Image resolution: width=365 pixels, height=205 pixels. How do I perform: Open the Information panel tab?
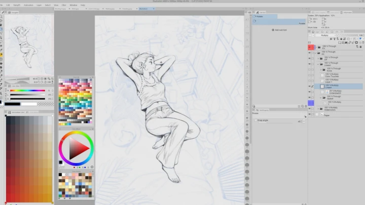click(x=346, y=12)
